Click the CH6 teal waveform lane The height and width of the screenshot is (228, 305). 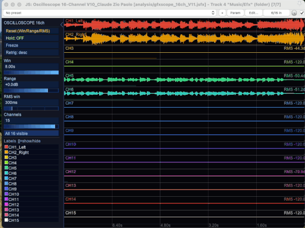tap(184, 94)
